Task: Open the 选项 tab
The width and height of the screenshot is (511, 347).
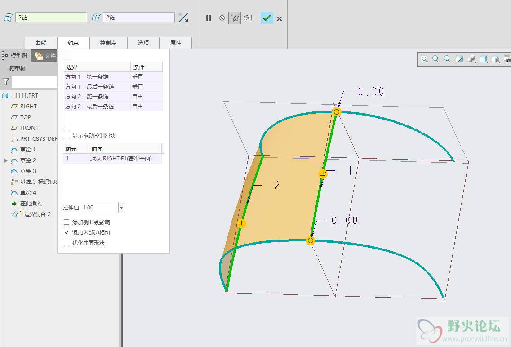Action: point(143,43)
